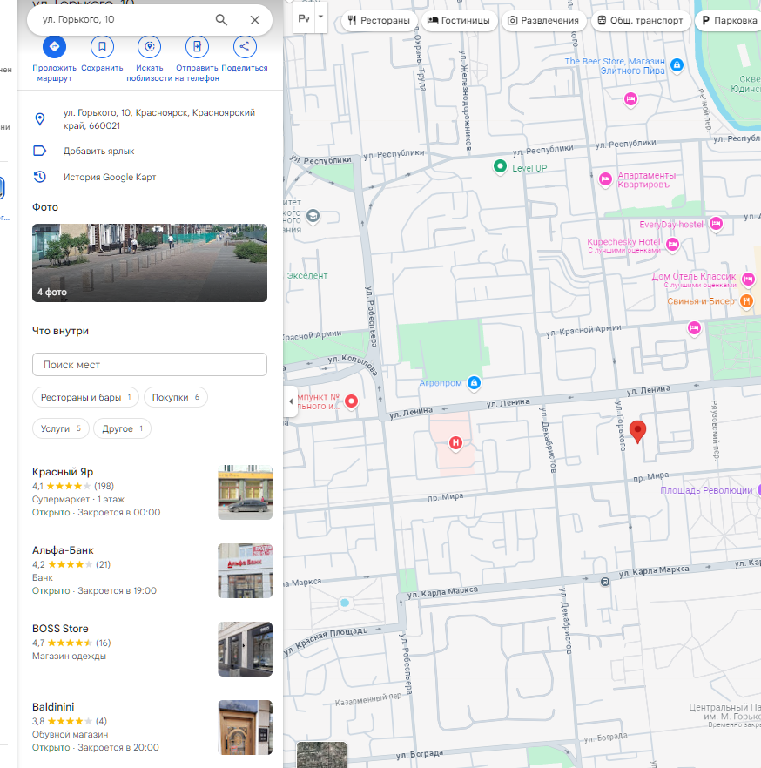
Task: Click the Отправить на телефон icon
Action: [x=197, y=47]
